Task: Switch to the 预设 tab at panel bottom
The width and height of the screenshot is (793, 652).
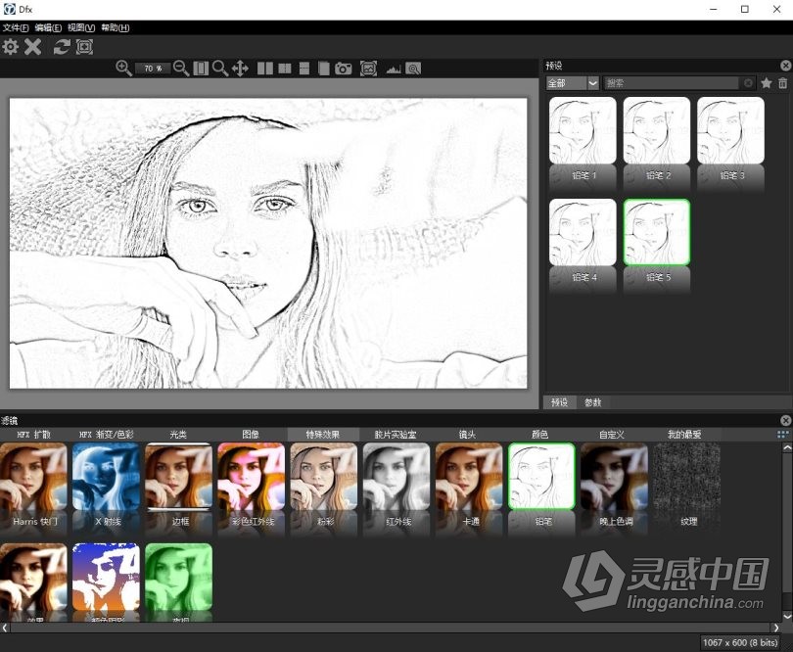Action: [559, 402]
